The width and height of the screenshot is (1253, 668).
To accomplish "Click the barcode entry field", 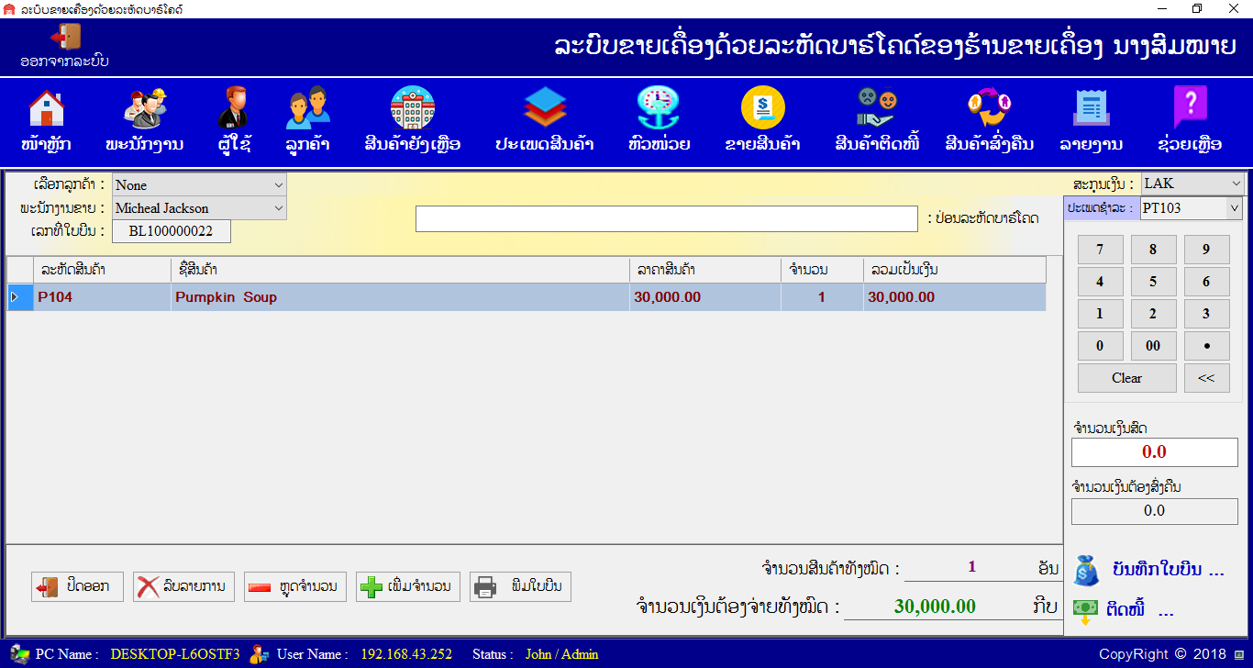I will point(666,218).
